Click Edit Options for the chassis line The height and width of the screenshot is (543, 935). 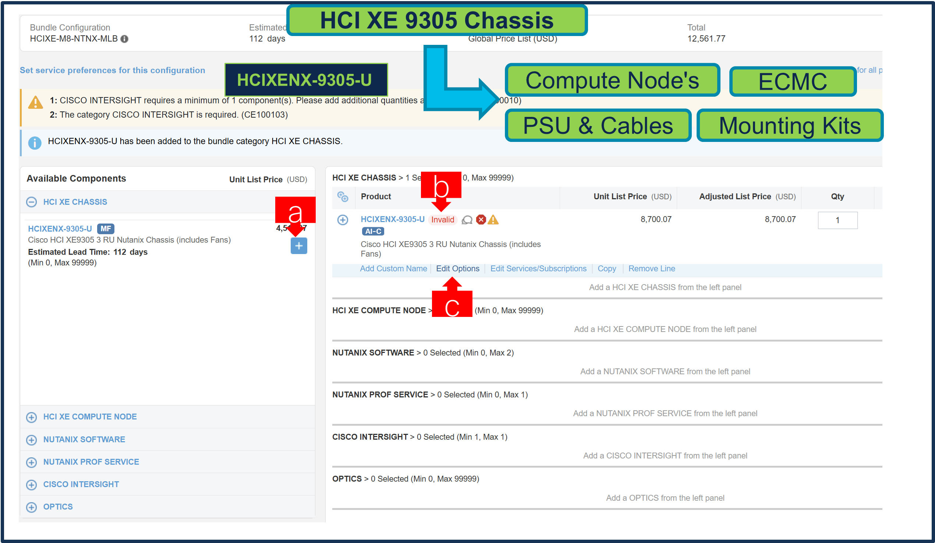tap(457, 268)
